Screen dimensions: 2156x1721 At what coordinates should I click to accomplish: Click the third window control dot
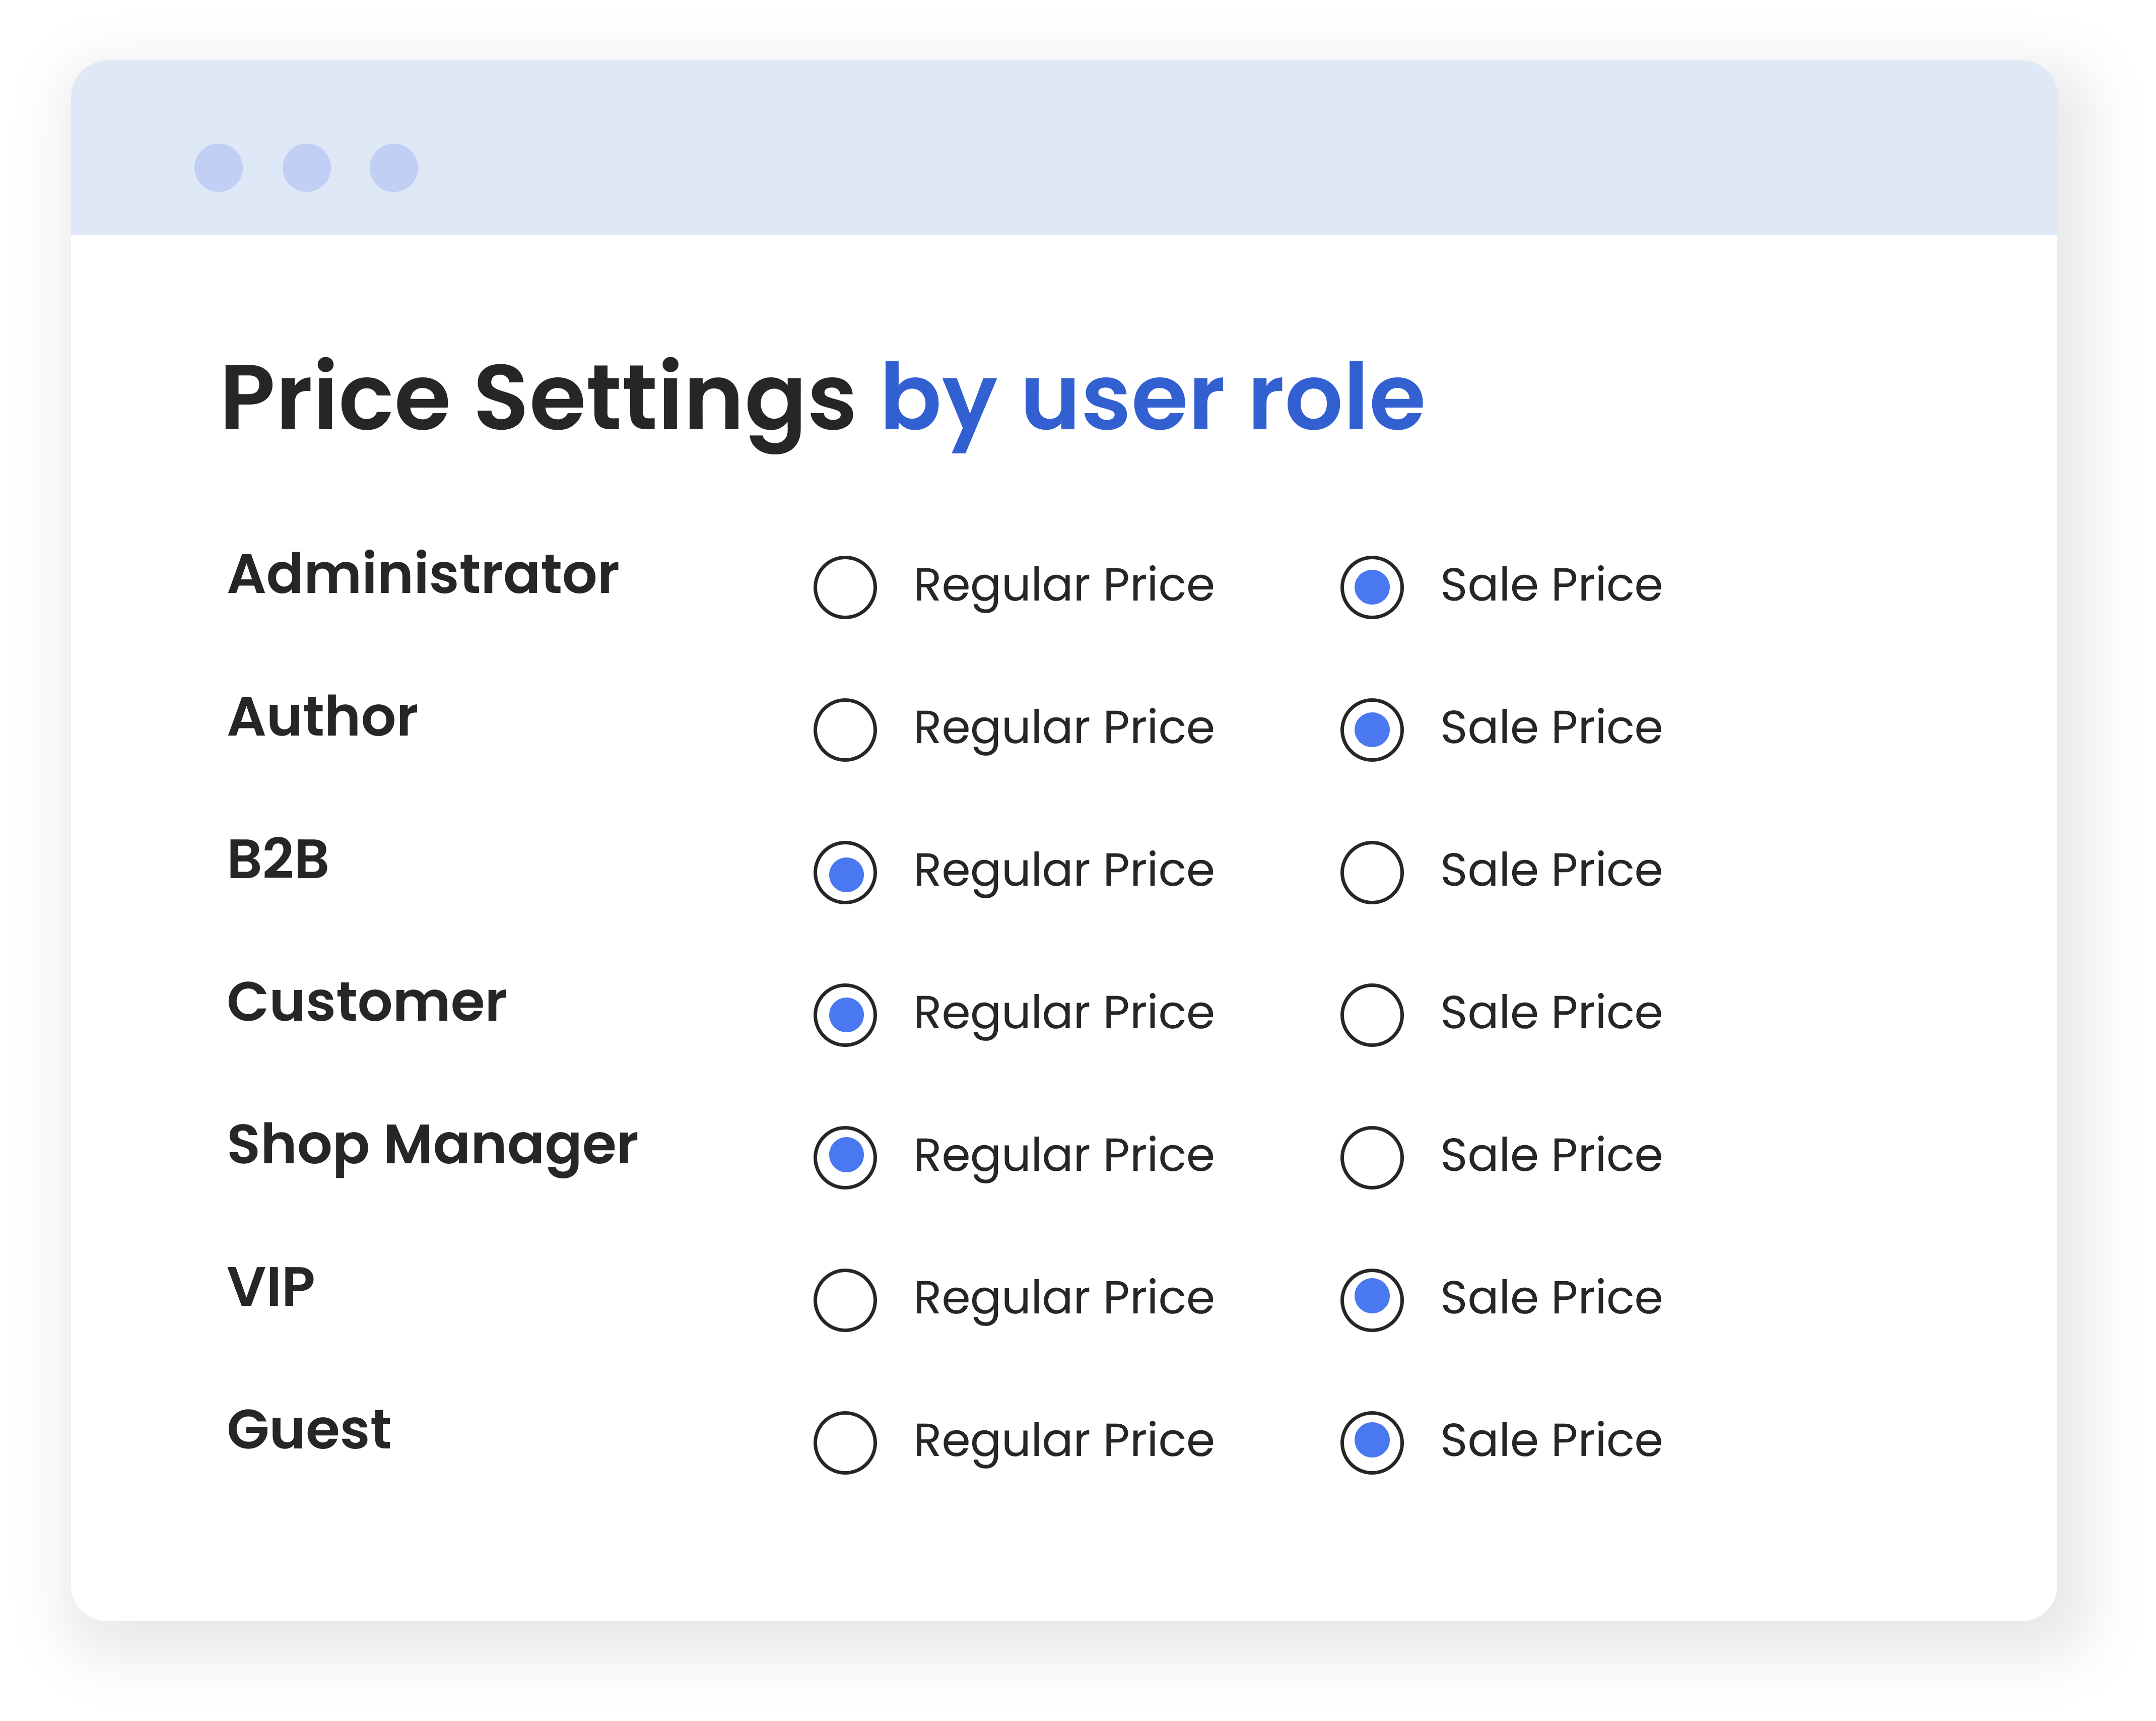(x=393, y=167)
